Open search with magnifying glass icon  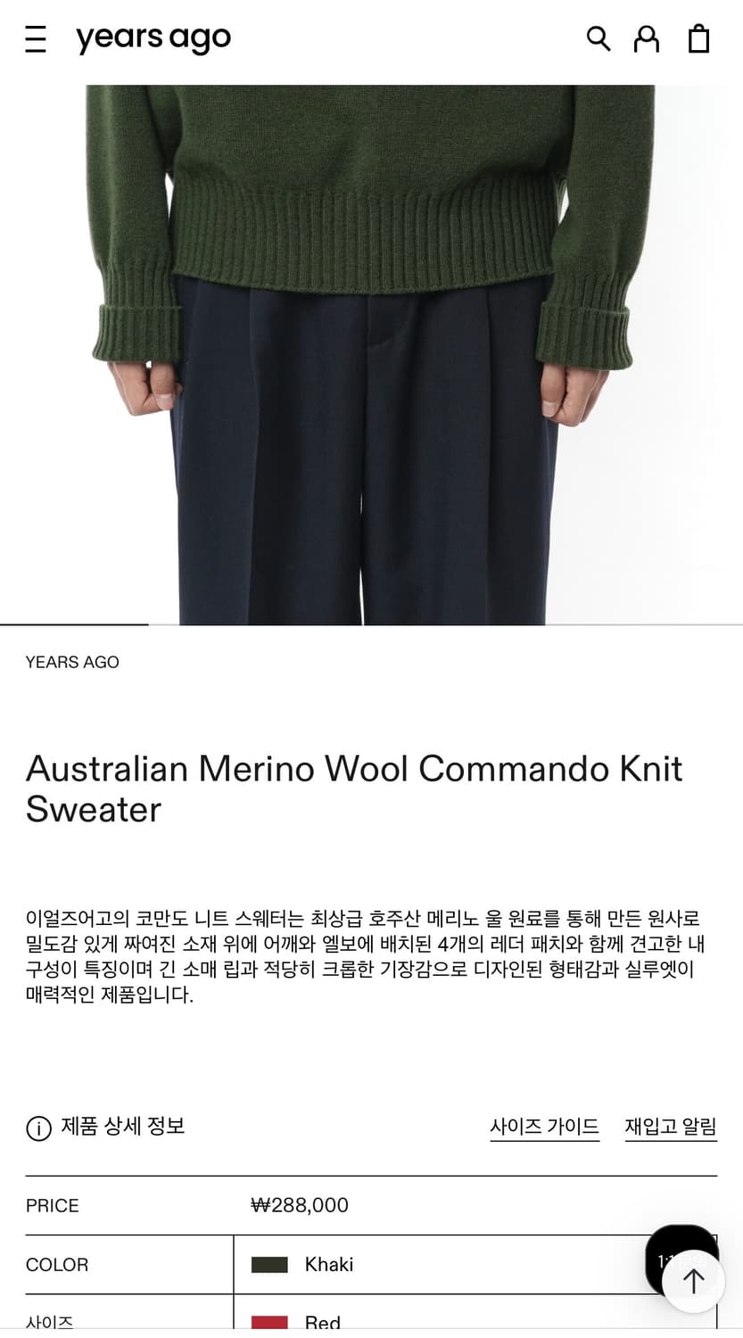coord(599,38)
